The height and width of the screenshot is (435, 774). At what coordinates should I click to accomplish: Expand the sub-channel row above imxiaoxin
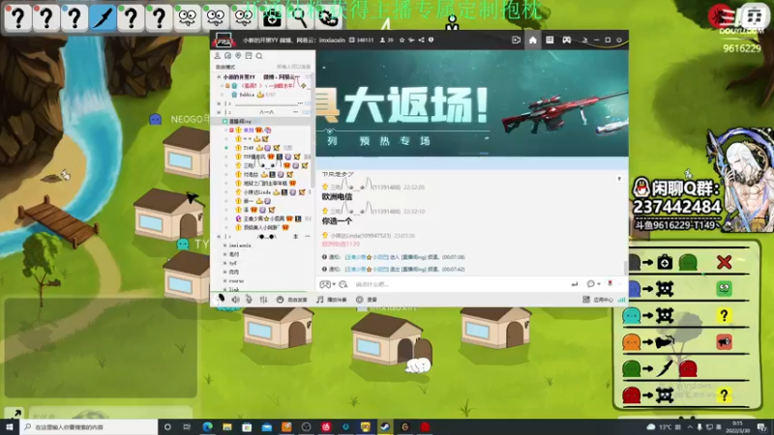219,237
